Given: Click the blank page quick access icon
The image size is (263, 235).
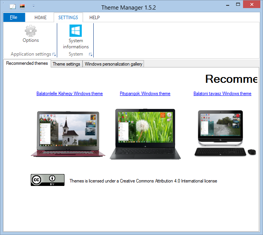Looking at the screenshot, I should click(x=13, y=7).
